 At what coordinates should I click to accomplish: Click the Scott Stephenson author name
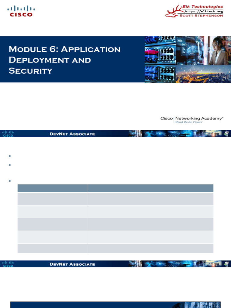(x=201, y=16)
